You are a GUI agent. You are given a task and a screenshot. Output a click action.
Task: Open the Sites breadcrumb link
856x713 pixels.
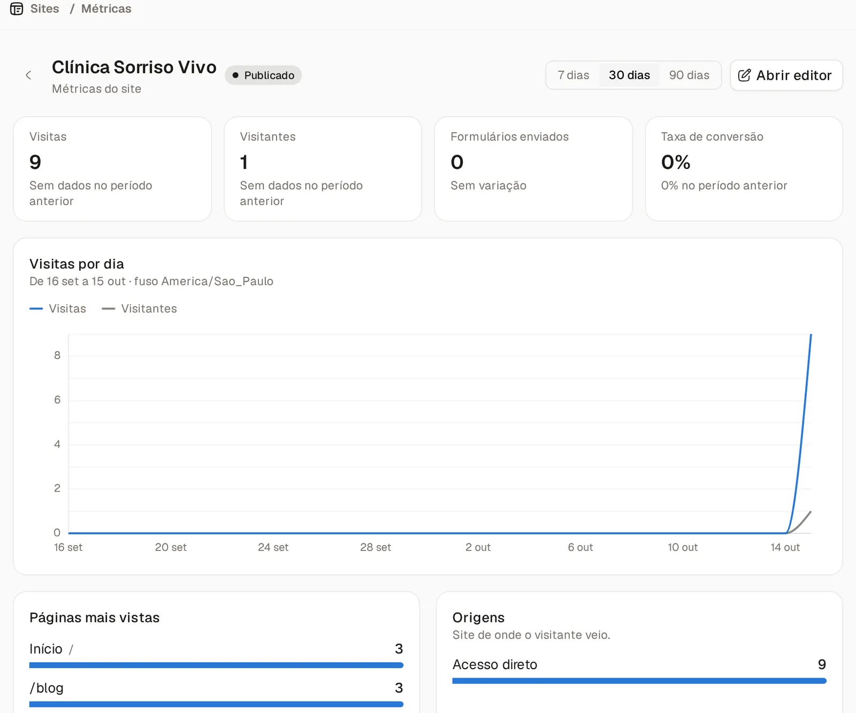(44, 9)
